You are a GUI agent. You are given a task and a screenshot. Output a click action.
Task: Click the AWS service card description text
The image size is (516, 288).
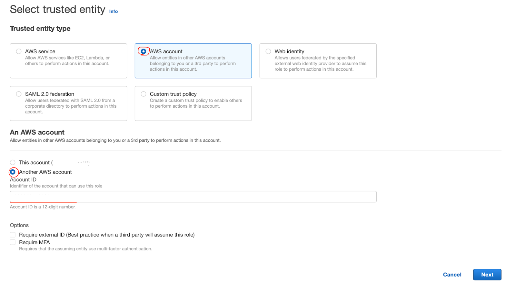(x=67, y=61)
